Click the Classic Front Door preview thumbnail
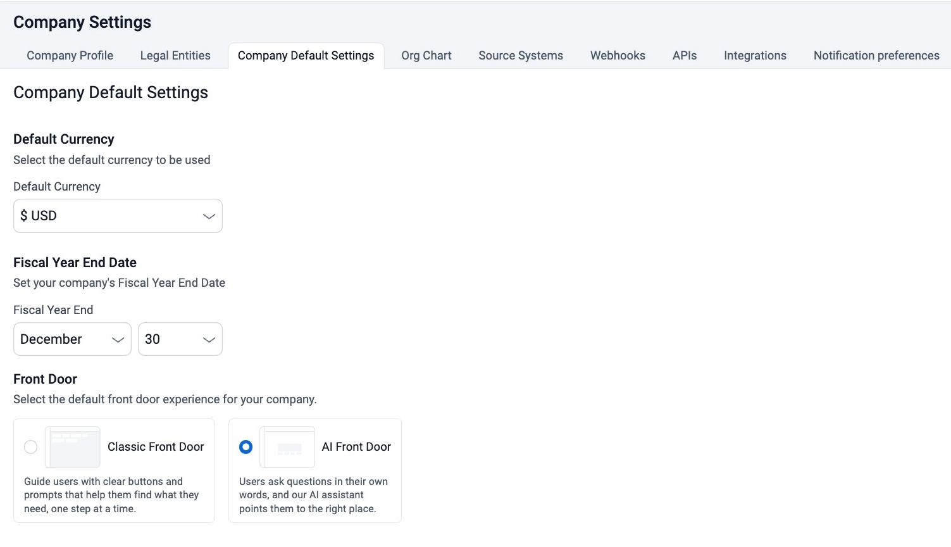Image resolution: width=951 pixels, height=547 pixels. pos(73,447)
